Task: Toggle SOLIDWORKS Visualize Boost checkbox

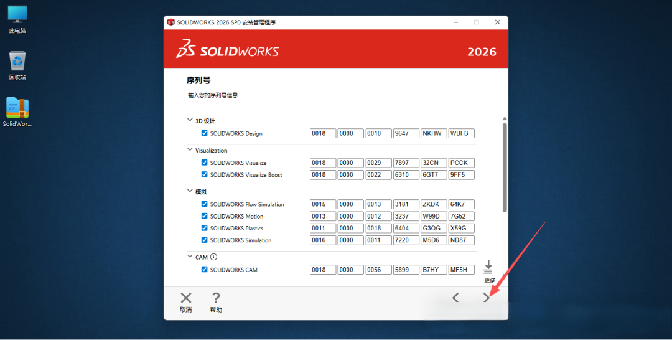Action: pos(205,174)
